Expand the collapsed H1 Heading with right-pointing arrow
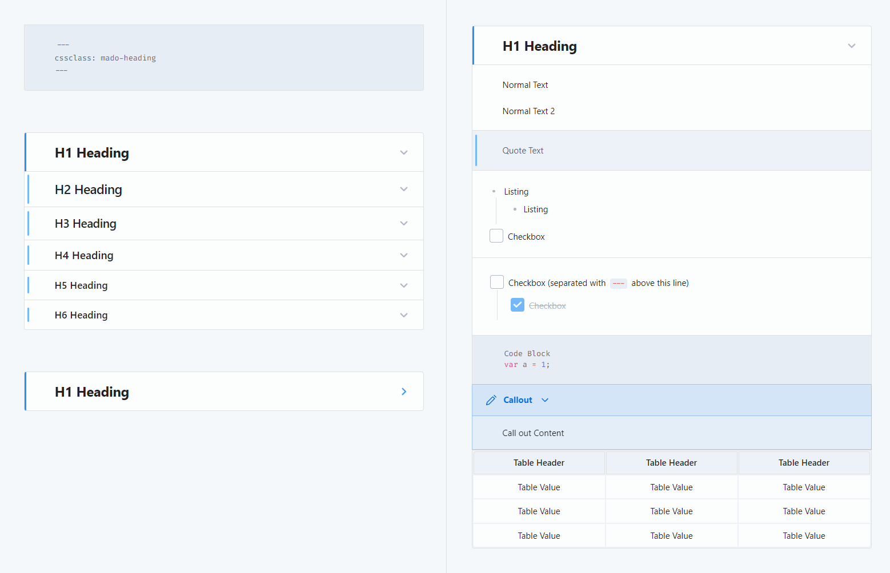This screenshot has height=573, width=890. coord(404,392)
